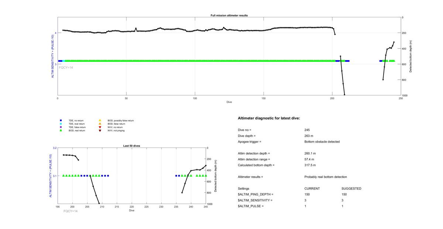Click the current $ALTIM_SENSITIVITY value 3

click(306, 200)
